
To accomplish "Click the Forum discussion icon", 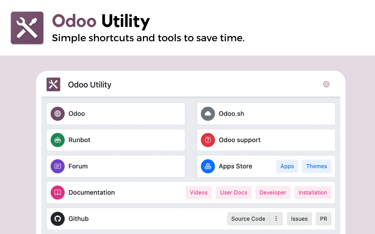I will click(57, 166).
